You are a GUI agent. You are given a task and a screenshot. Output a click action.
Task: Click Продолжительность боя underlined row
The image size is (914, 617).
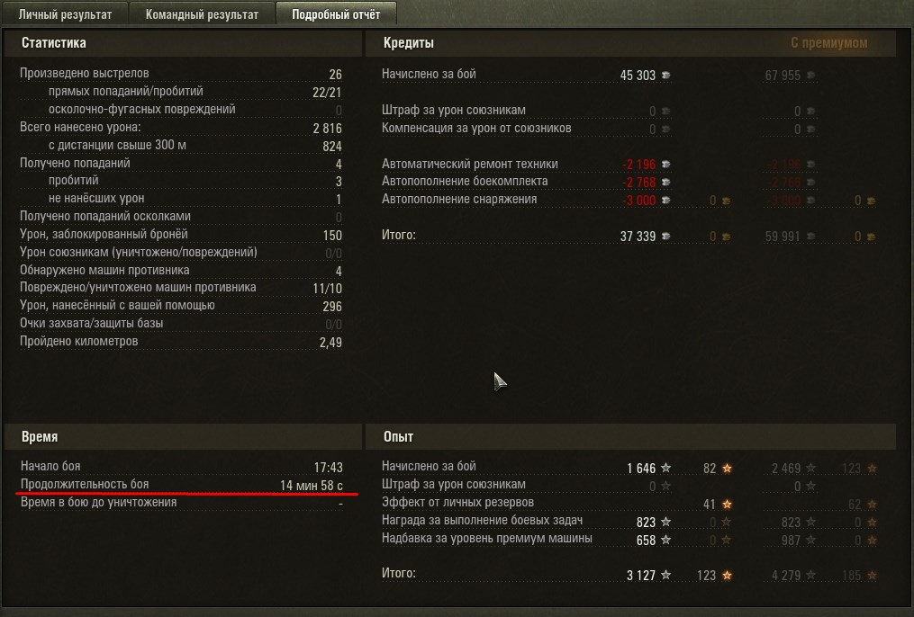(182, 484)
